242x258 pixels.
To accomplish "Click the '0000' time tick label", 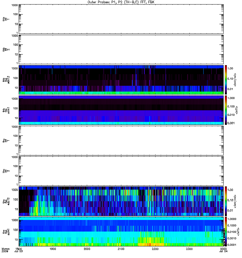I will point(223,249).
